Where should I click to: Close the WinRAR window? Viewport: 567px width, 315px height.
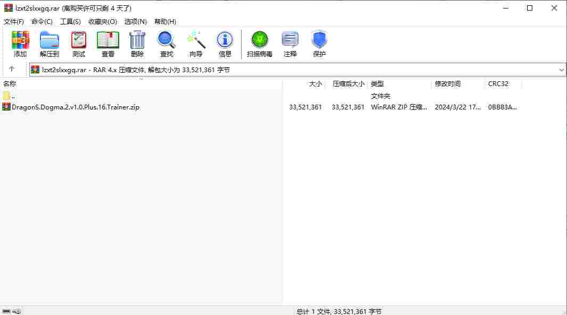tap(554, 8)
